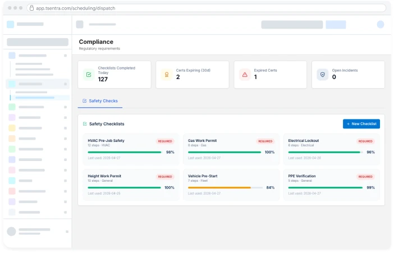
Task: Click the shield icon on Open Incidents card
Action: [323, 75]
